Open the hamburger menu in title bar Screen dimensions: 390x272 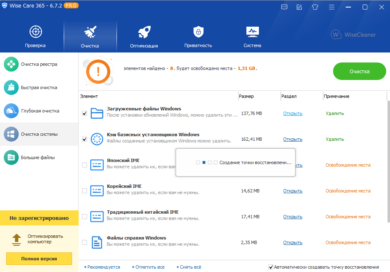click(332, 7)
